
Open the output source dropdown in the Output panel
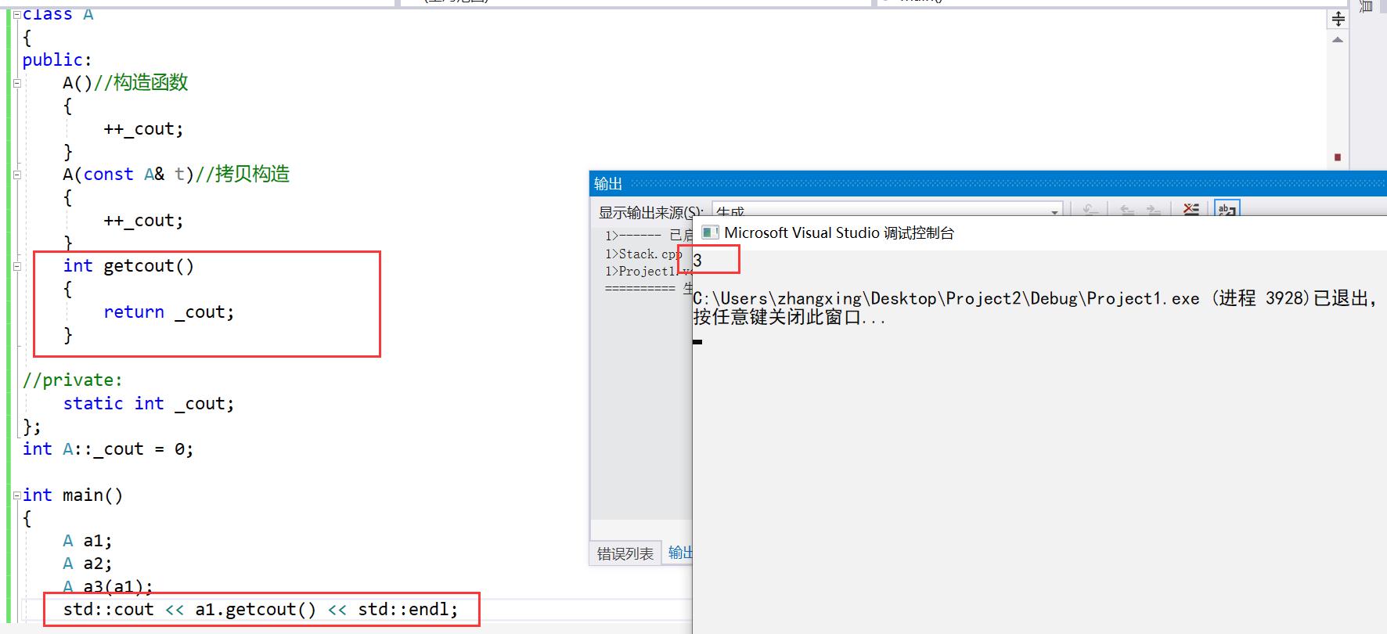click(x=888, y=210)
